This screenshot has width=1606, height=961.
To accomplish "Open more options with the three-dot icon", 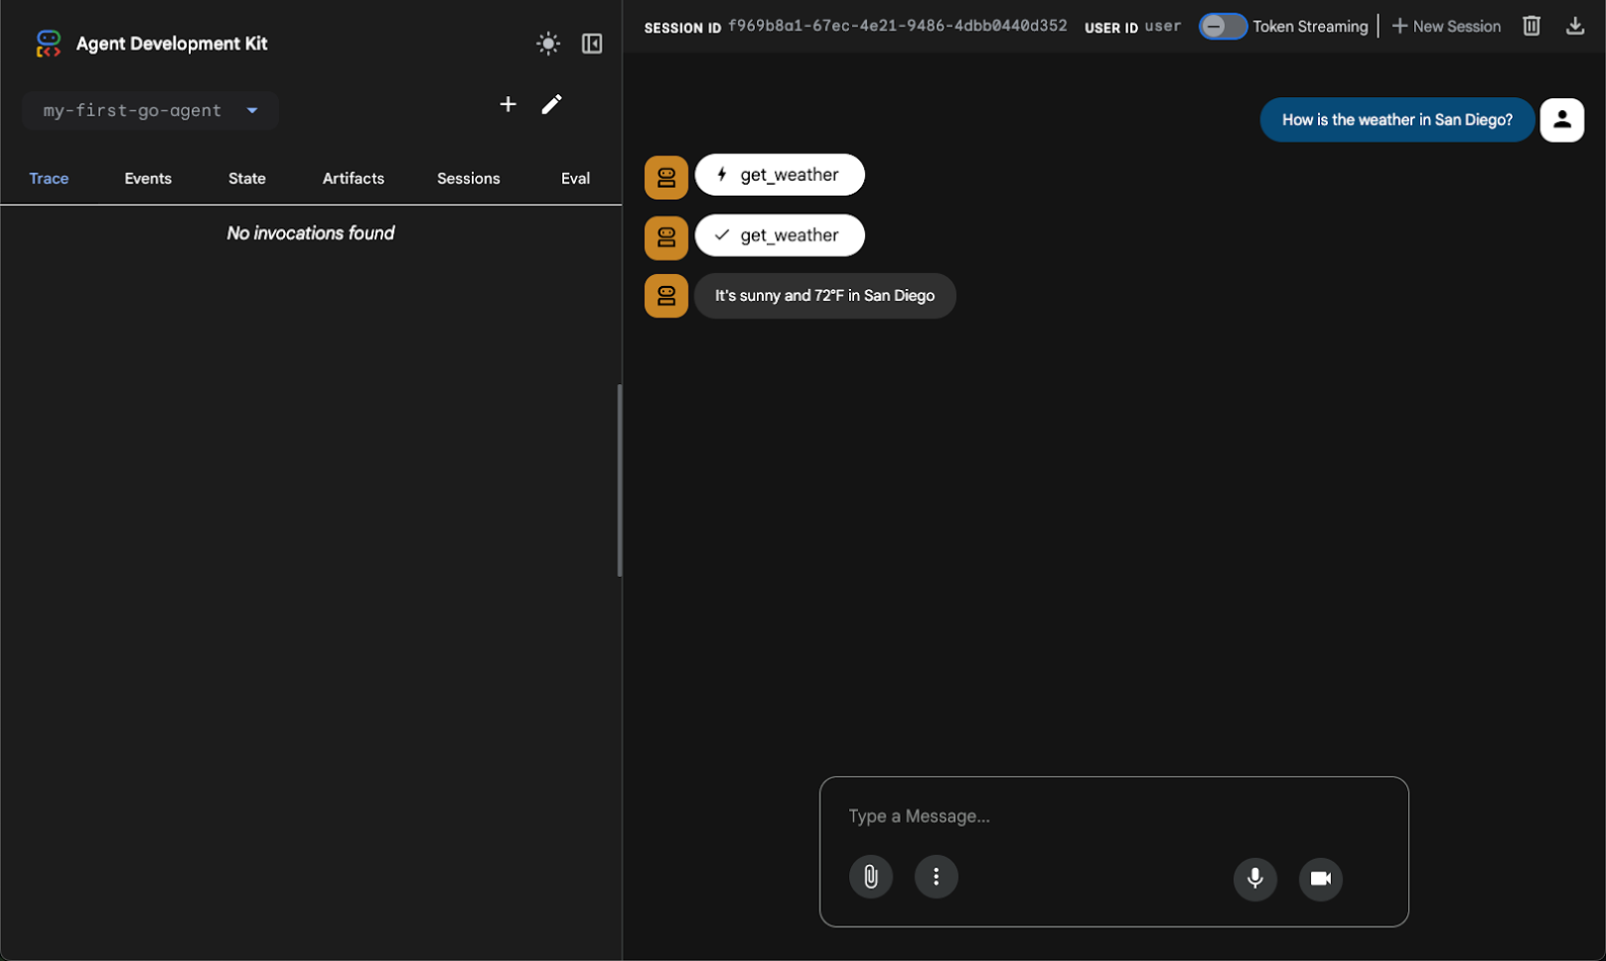I will [936, 877].
